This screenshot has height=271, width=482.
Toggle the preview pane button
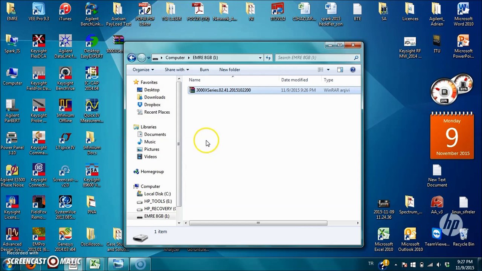tap(340, 70)
